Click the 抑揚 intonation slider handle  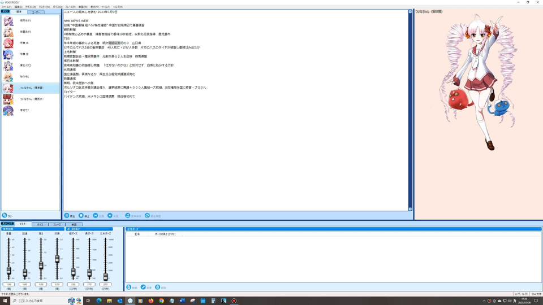pos(57,259)
